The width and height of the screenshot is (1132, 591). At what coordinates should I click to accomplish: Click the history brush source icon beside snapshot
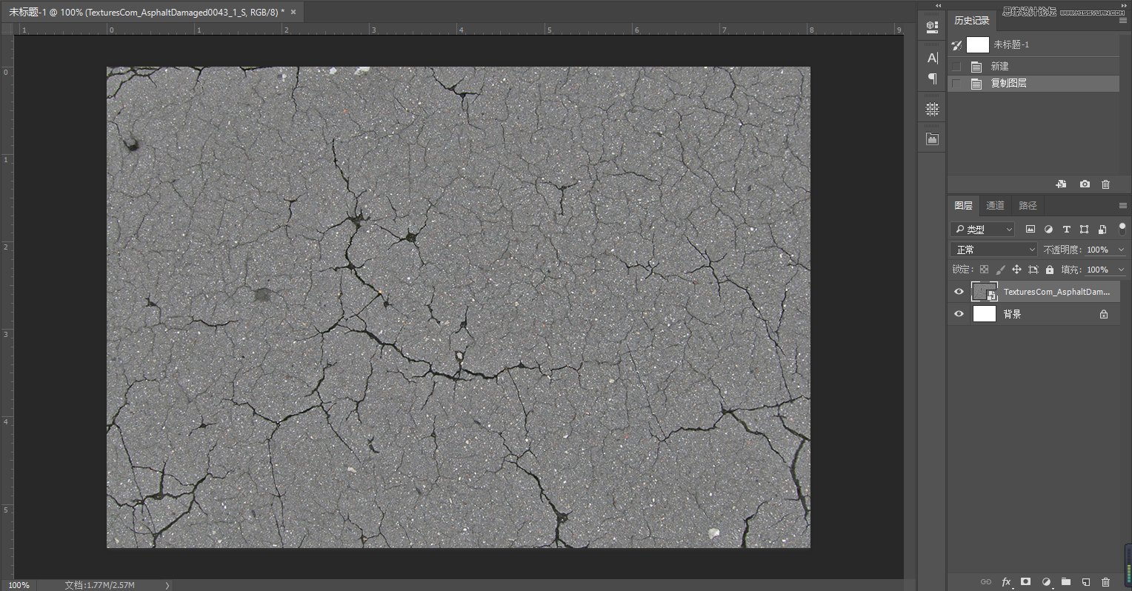(x=956, y=45)
